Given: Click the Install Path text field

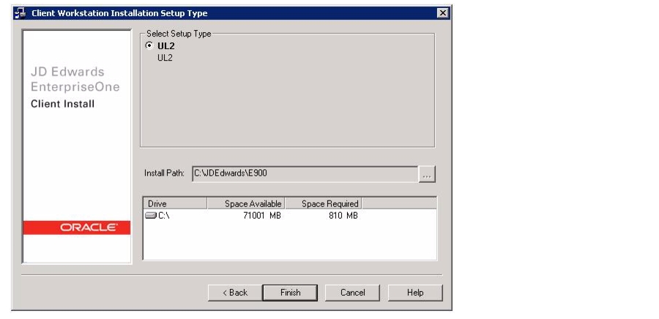Looking at the screenshot, I should [x=305, y=174].
